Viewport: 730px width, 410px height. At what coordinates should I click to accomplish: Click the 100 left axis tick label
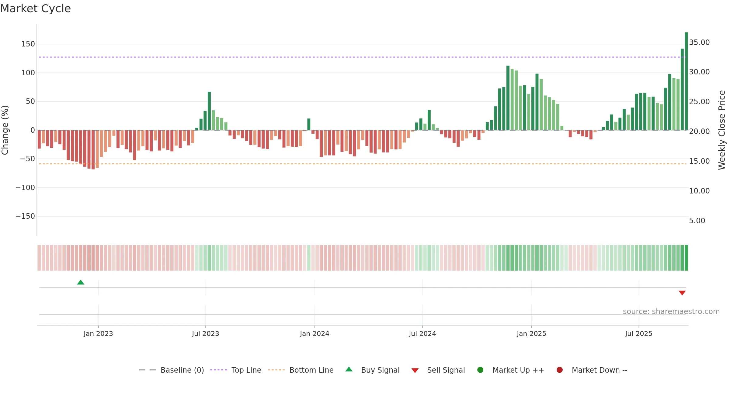pyautogui.click(x=28, y=73)
